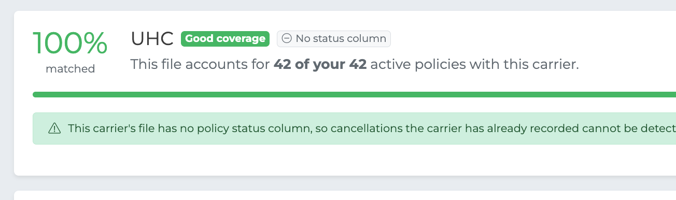Click the green coverage progress bar
Viewport: 676px width, 200px height.
pos(354,95)
